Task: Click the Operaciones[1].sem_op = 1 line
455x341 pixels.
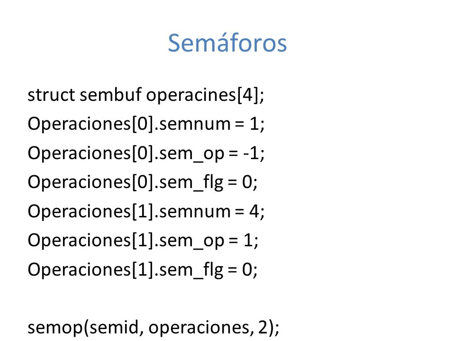Action: (x=143, y=241)
